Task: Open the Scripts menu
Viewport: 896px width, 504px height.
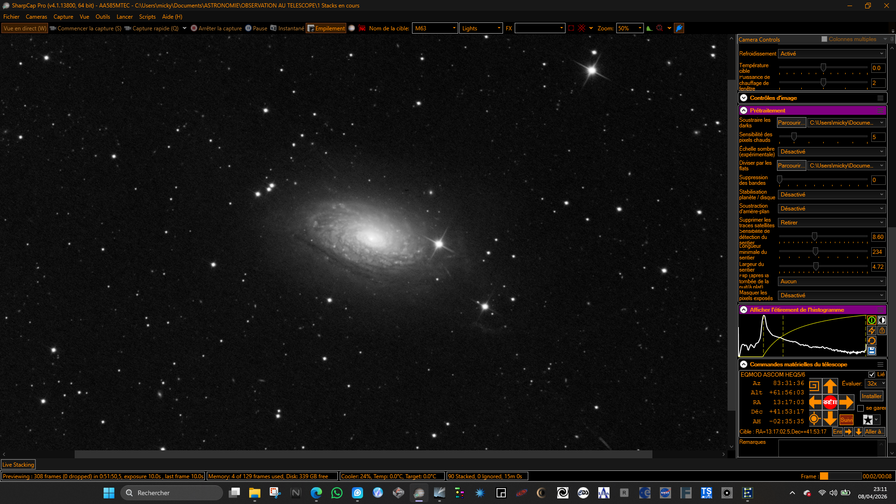Action: coord(147,17)
